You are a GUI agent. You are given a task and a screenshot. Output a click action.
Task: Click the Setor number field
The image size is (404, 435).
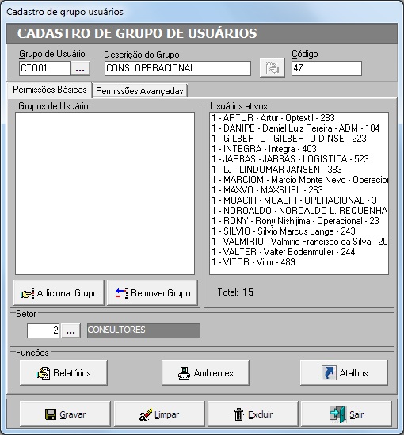43,330
